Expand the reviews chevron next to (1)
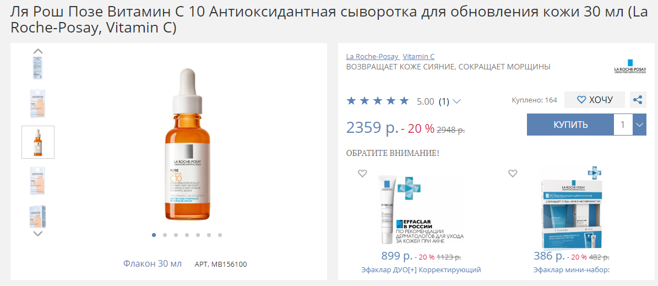This screenshot has width=658, height=286. click(457, 101)
